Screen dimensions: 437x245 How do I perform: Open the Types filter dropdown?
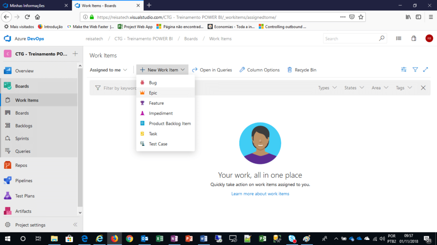coord(327,88)
